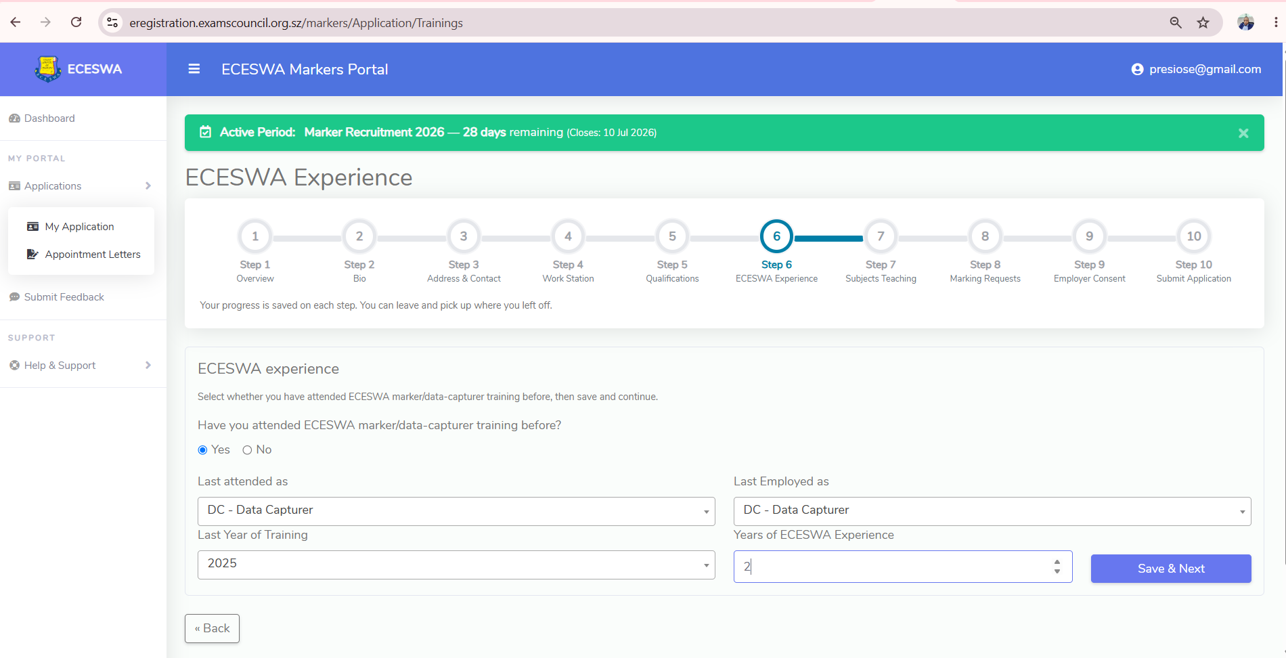Go back to the previous browser page
The image size is (1286, 658).
tap(16, 22)
